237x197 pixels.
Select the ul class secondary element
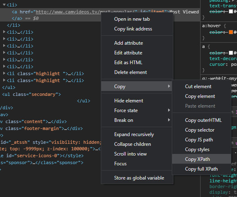coord(32,94)
